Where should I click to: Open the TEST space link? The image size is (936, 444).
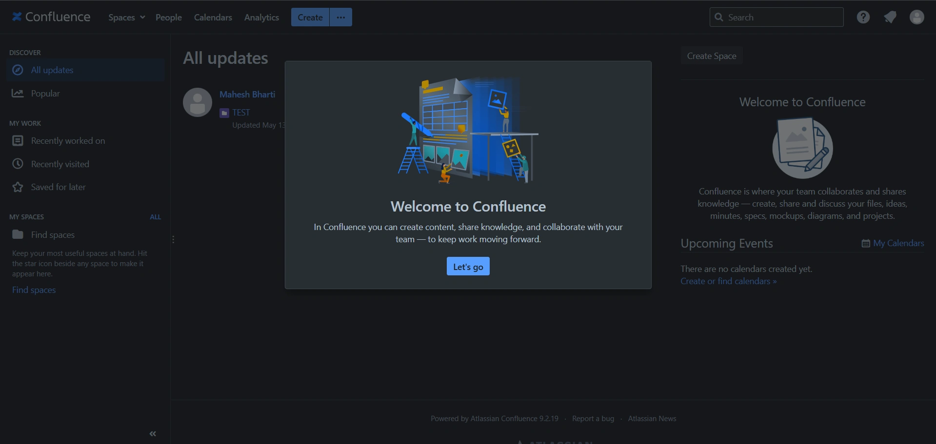(x=241, y=113)
